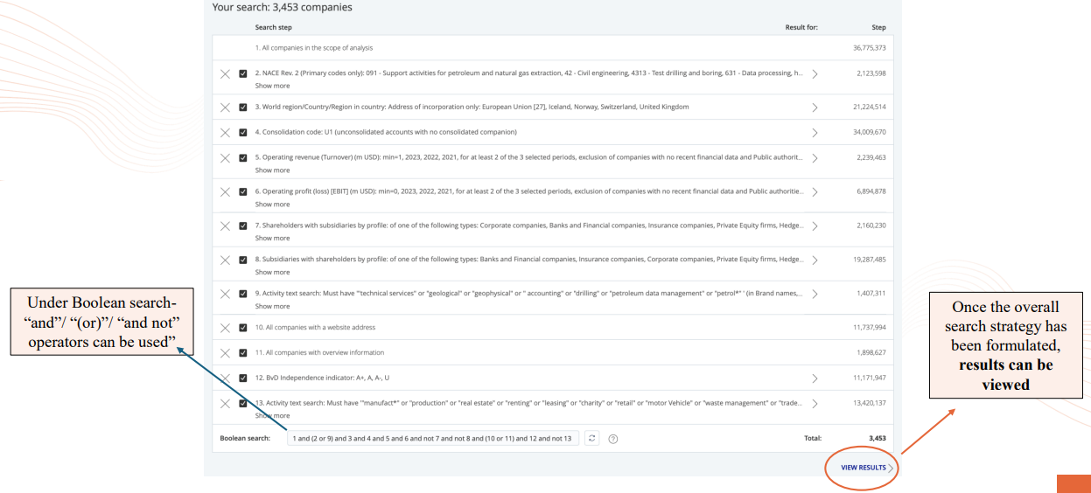Image resolution: width=1091 pixels, height=493 pixels.
Task: Open the Boolean search help icon
Action: point(612,439)
